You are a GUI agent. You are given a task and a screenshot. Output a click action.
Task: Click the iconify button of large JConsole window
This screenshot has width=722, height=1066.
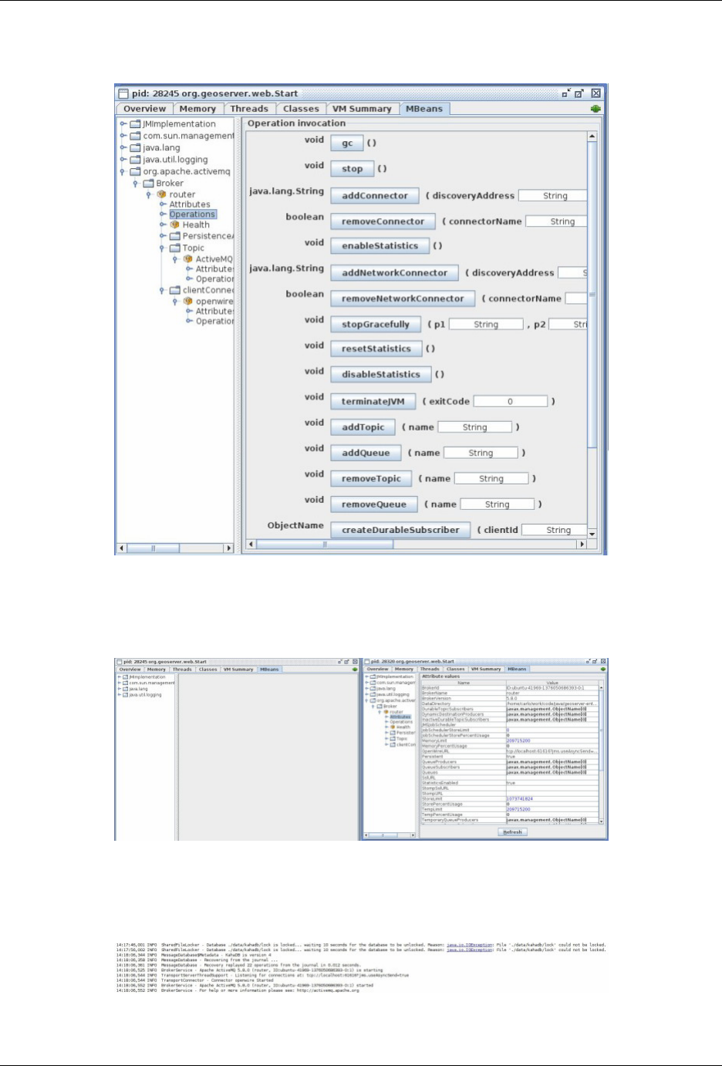567,93
